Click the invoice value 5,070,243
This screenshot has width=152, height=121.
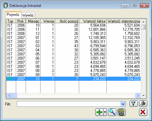click(x=98, y=75)
